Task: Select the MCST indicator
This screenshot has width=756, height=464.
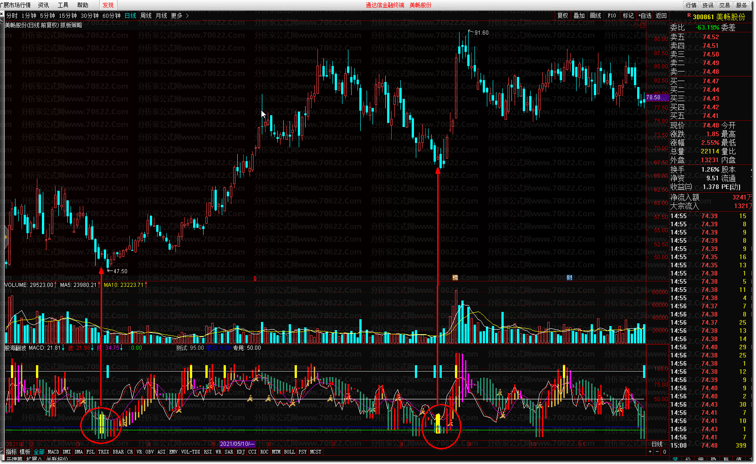Action: [x=316, y=452]
